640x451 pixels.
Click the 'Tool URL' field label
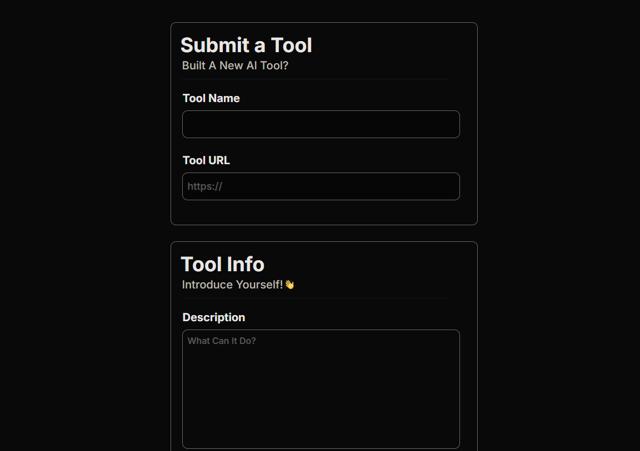[x=206, y=160]
